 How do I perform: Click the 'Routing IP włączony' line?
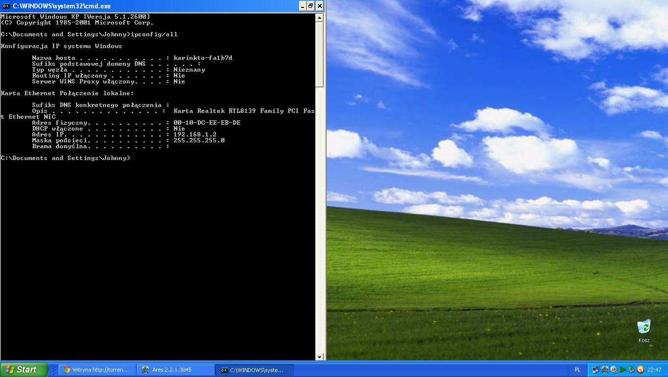coord(109,76)
